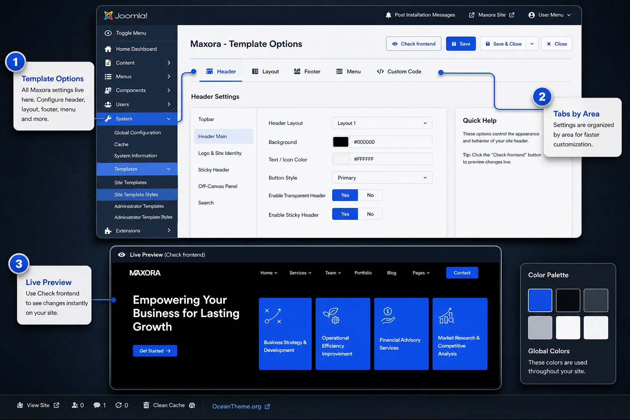Screen dimensions: 630x420
Task: Click the Clean Cache trash icon
Action: coord(146,405)
